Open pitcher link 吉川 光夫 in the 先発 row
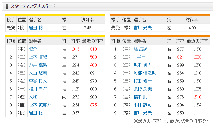 143,28
